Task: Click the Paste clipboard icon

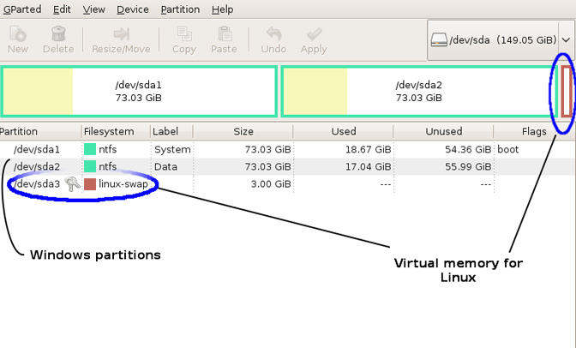Action: click(224, 33)
